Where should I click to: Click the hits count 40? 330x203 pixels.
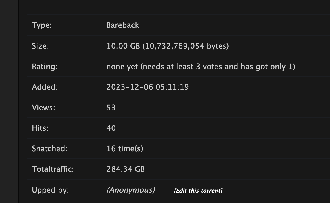point(111,128)
